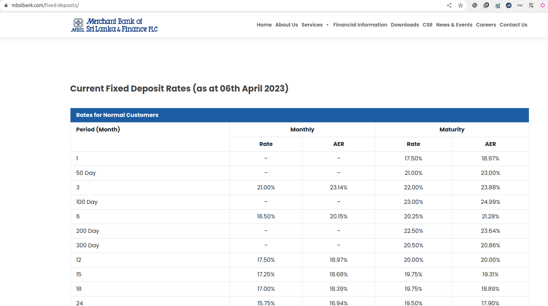The image size is (548, 306).
Task: Open the GQL braces extension icon
Action: click(520, 5)
